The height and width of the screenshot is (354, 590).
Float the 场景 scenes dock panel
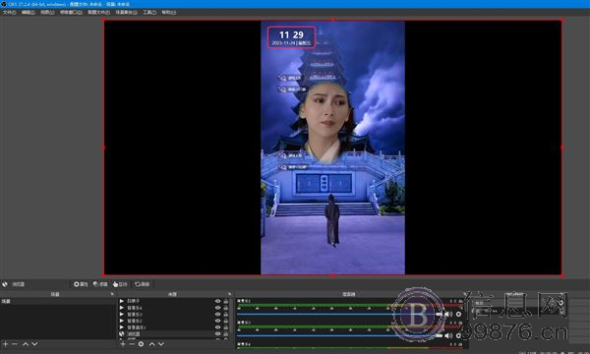[112, 294]
